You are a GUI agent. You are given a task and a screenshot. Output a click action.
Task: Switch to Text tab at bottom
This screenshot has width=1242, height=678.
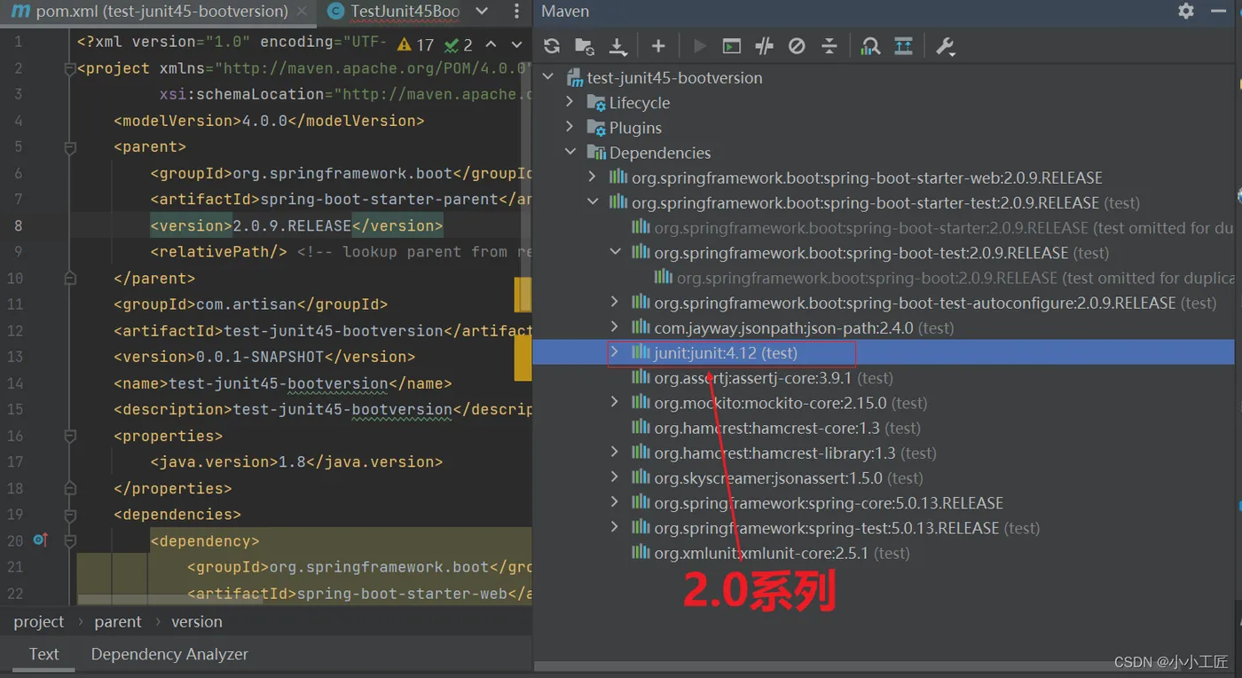tap(43, 654)
